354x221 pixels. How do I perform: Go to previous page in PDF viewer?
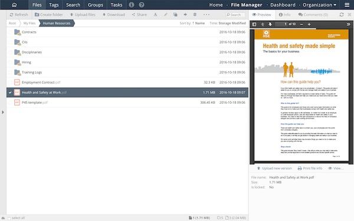coord(263,24)
